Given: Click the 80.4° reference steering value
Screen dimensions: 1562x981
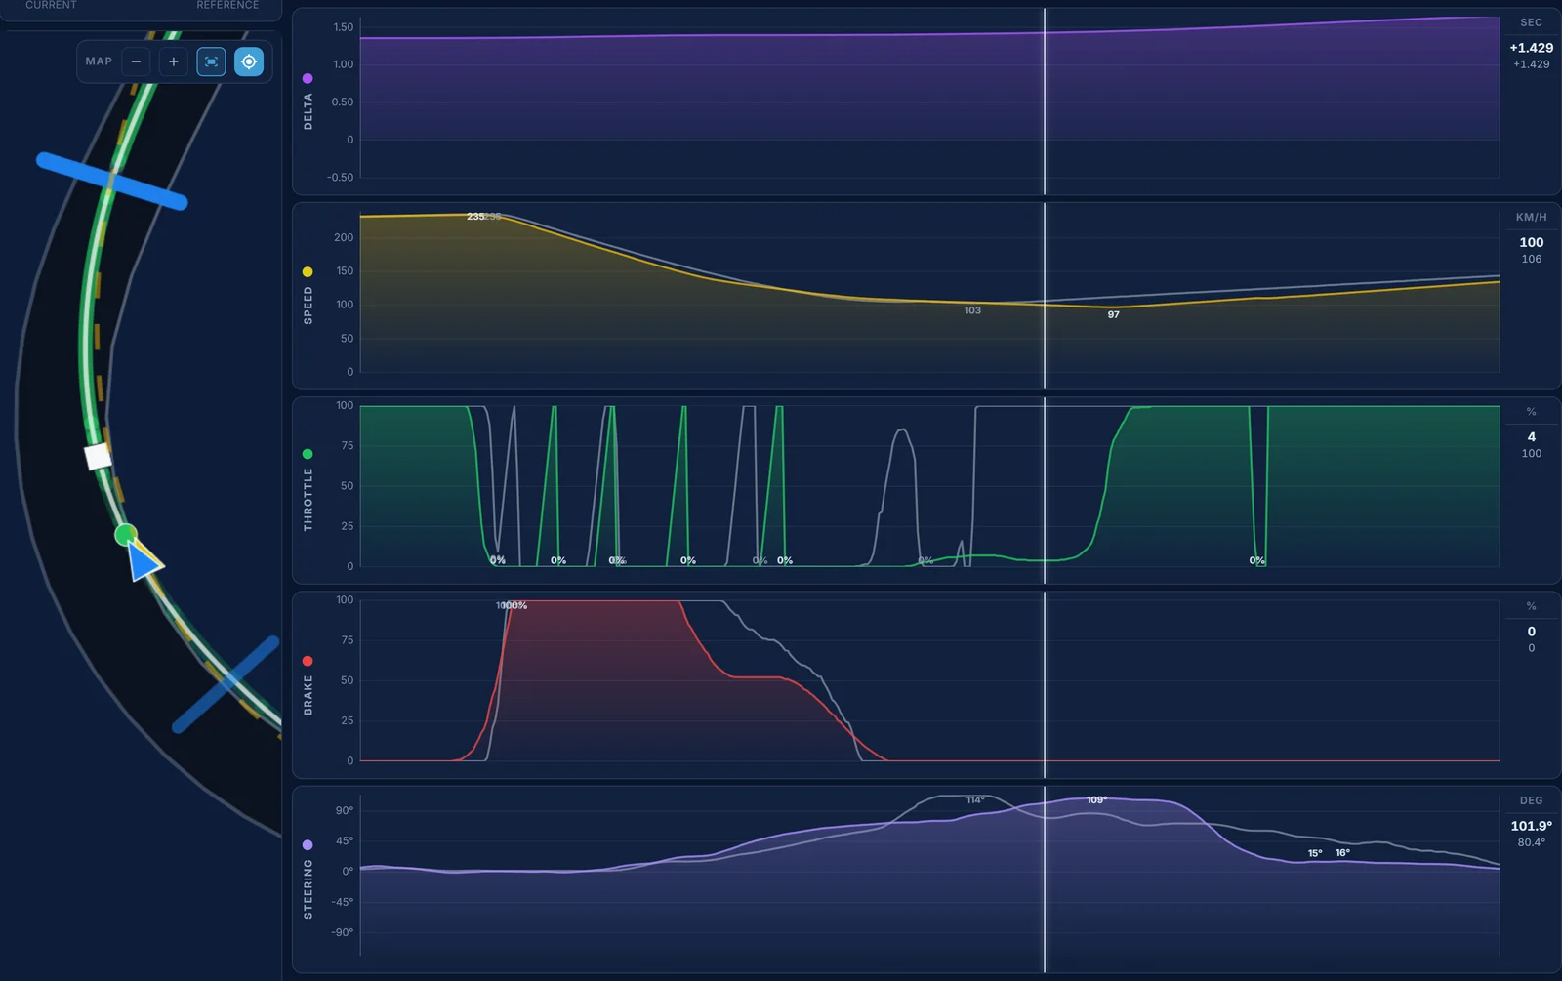Looking at the screenshot, I should (x=1531, y=842).
